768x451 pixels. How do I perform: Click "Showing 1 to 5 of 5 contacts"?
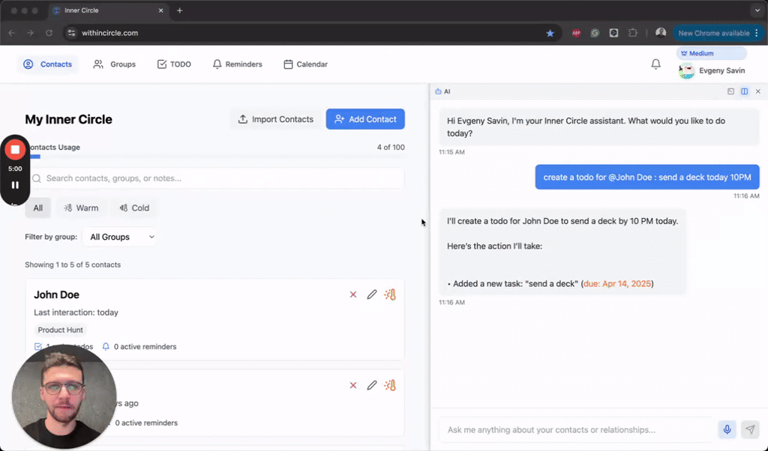tap(73, 264)
